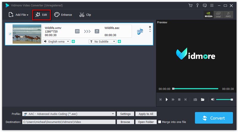The height and width of the screenshot is (132, 238).
Task: Add subtitle with the plus icon
Action: pyautogui.click(x=119, y=42)
